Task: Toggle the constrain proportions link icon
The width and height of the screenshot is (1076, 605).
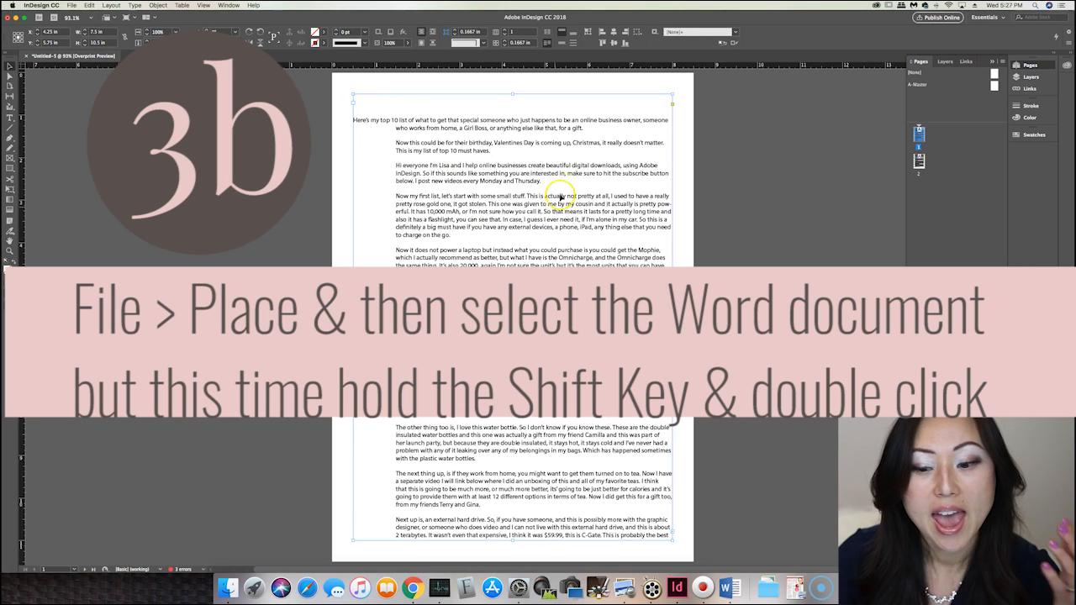Action: coord(124,37)
